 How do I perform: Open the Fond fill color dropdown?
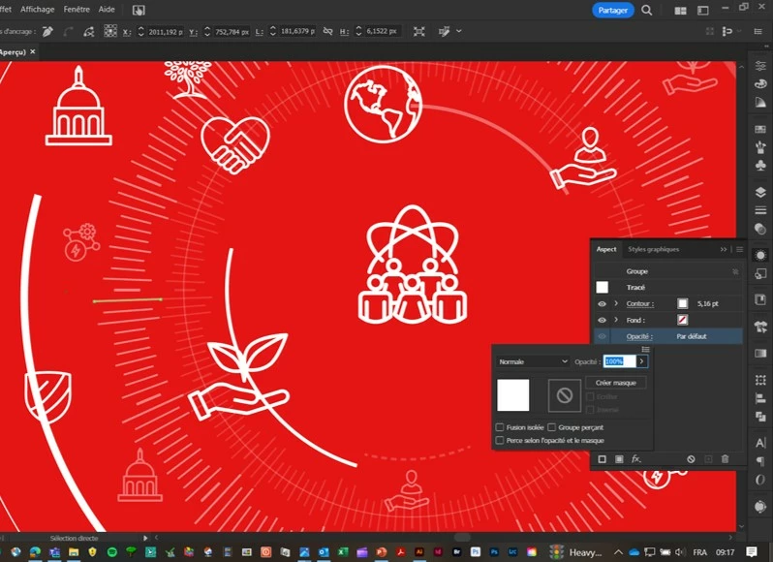[x=682, y=320]
